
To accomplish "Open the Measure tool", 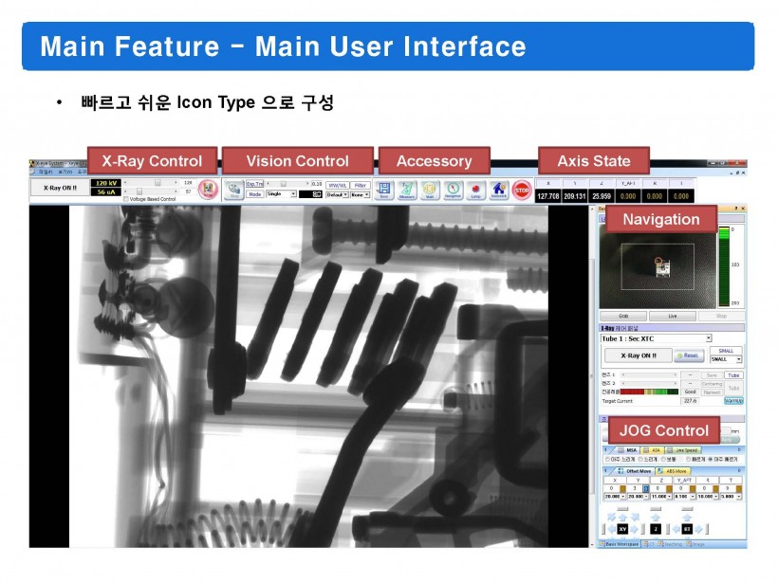I will [x=407, y=190].
